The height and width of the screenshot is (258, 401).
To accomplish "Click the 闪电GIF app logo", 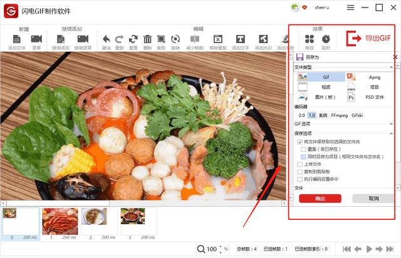I will (x=11, y=11).
